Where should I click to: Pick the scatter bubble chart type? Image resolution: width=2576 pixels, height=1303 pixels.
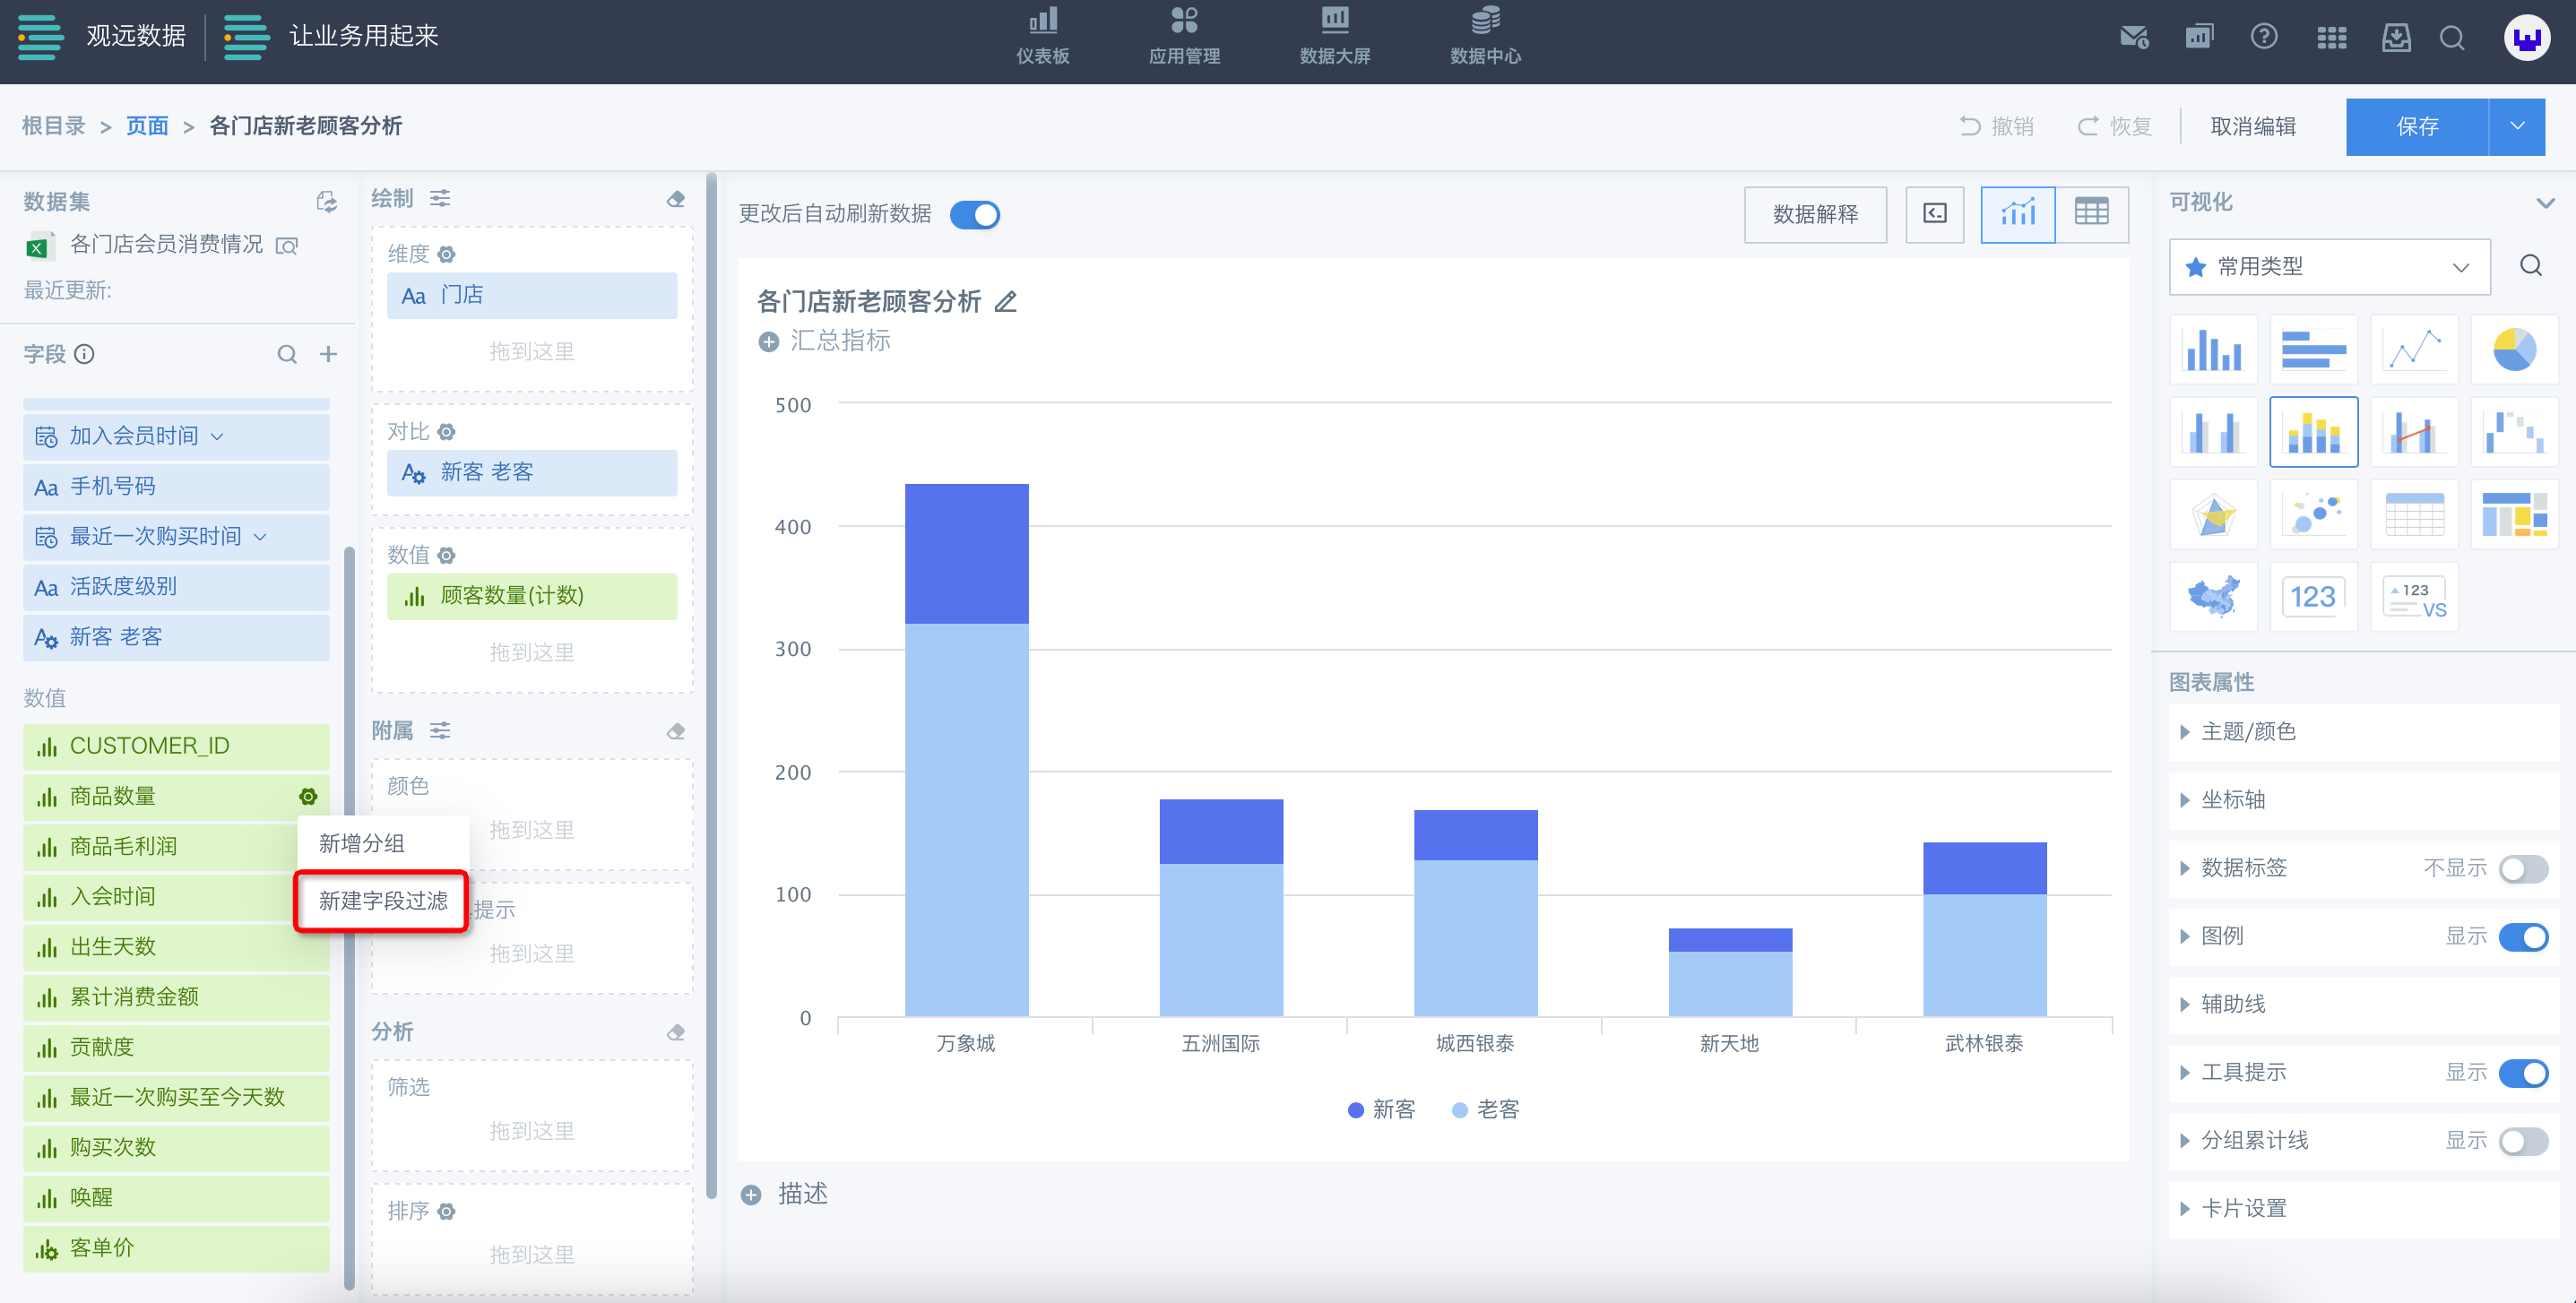click(2313, 515)
